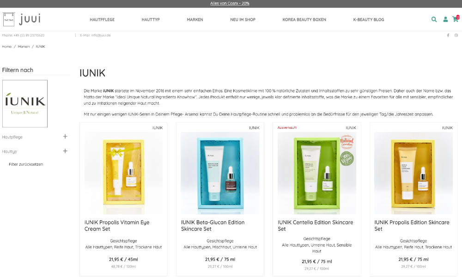
Task: Click the Alles von Cosrx promo link
Action: [230, 4]
